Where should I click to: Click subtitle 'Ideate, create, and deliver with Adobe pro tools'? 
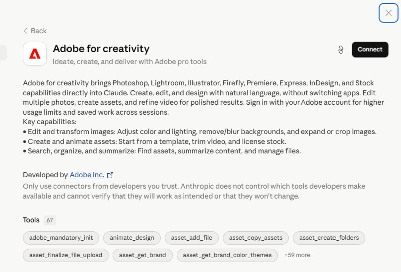130,62
